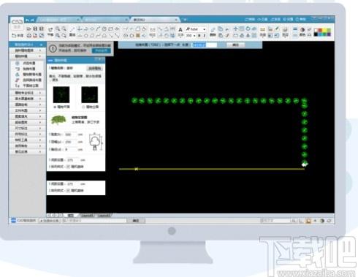The image size is (358, 277).
Task: Click the bold B formatting button
Action: pyautogui.click(x=199, y=36)
